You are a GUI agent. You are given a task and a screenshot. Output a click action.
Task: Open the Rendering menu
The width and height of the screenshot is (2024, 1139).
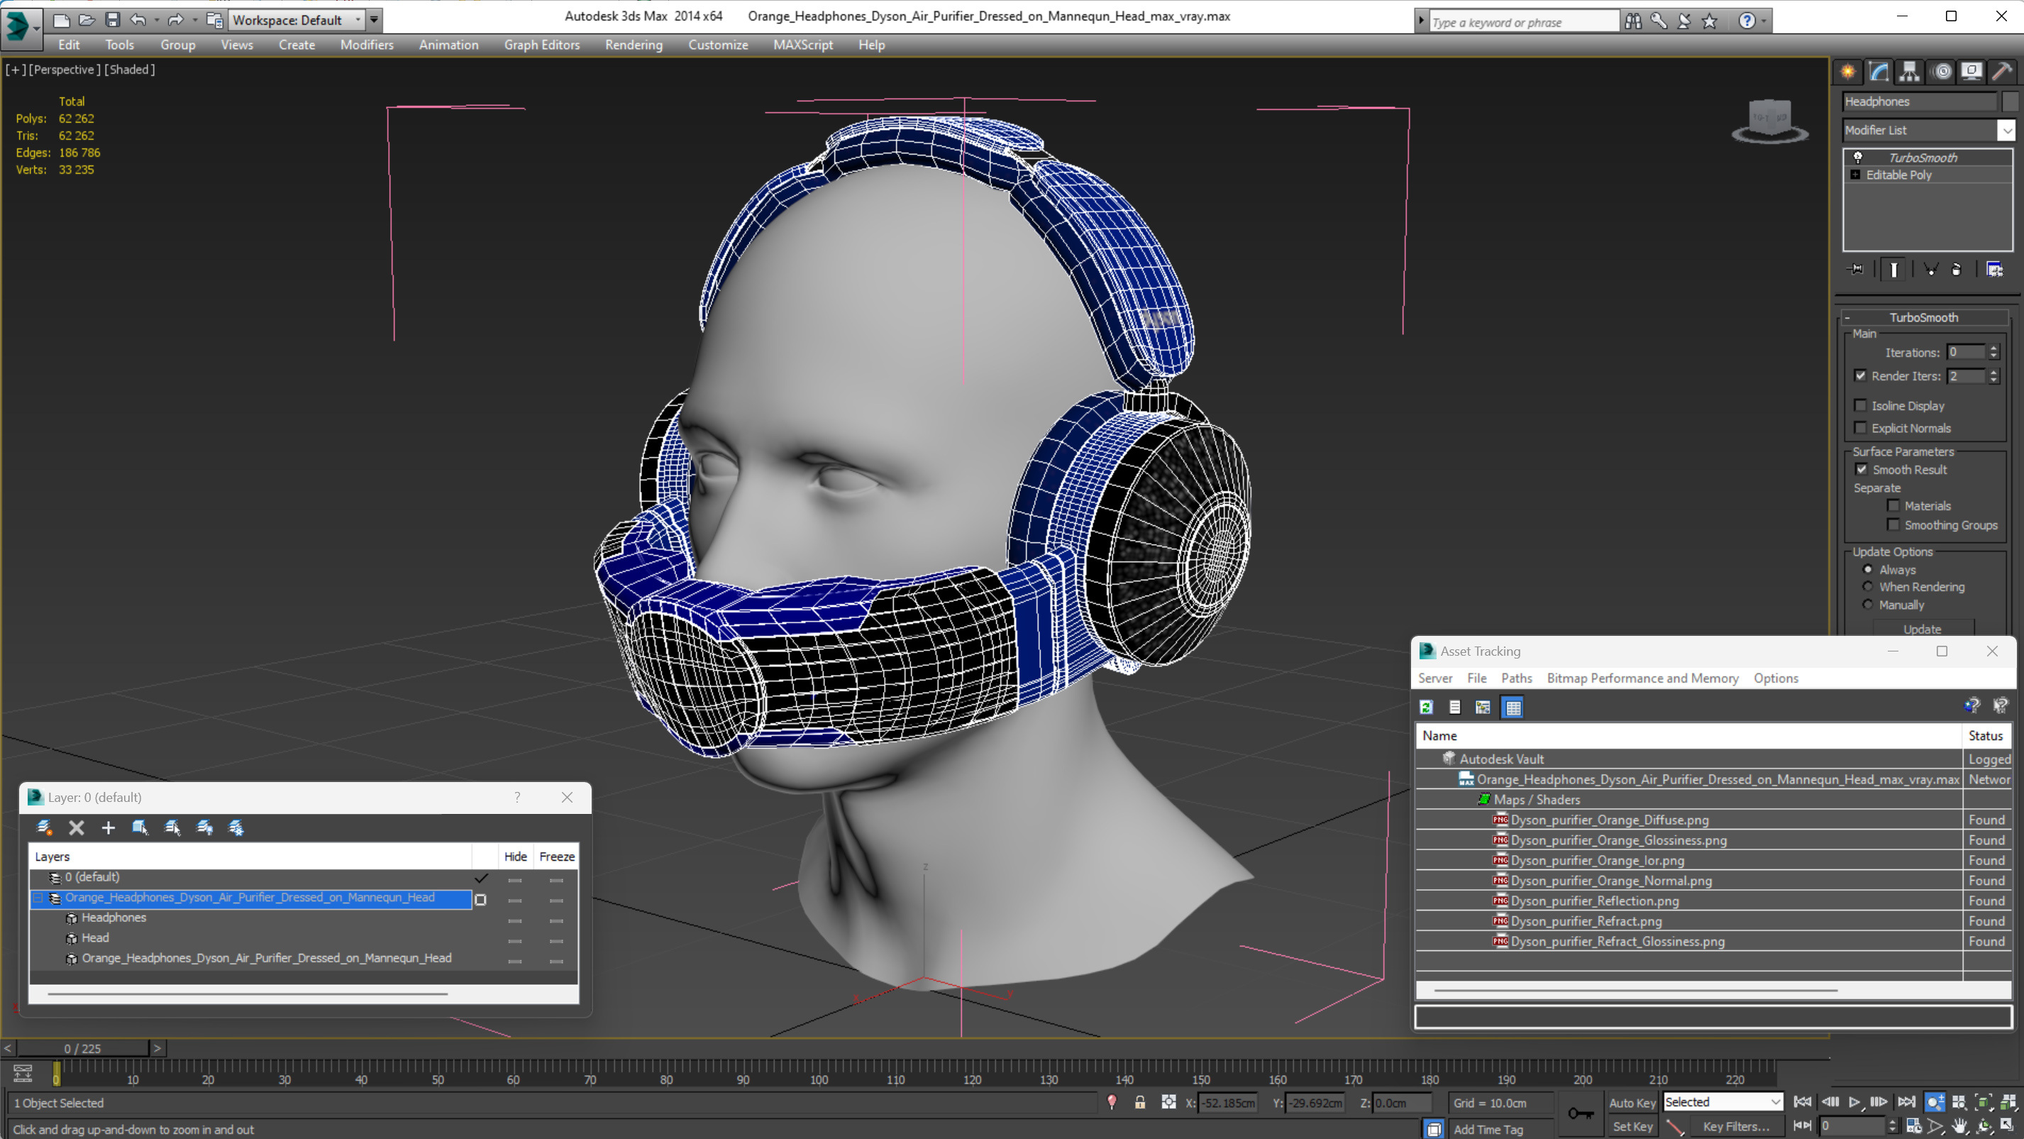pos(634,45)
